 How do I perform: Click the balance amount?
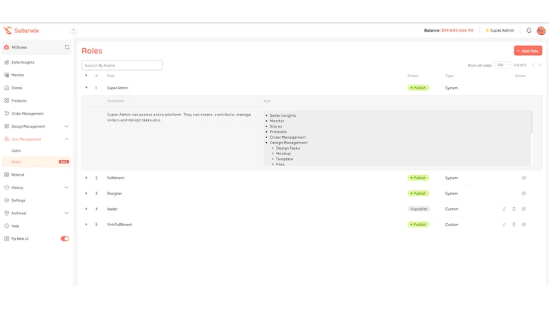pos(457,30)
